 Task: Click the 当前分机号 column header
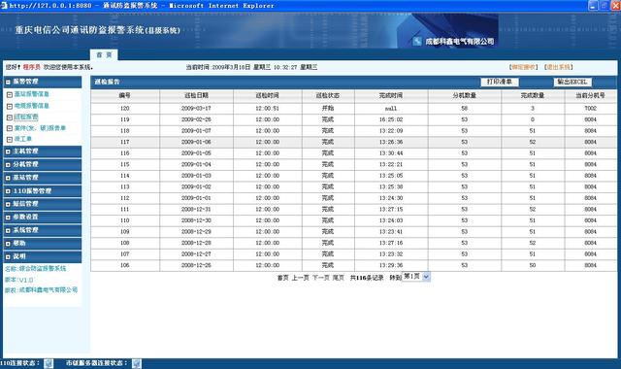pyautogui.click(x=590, y=95)
